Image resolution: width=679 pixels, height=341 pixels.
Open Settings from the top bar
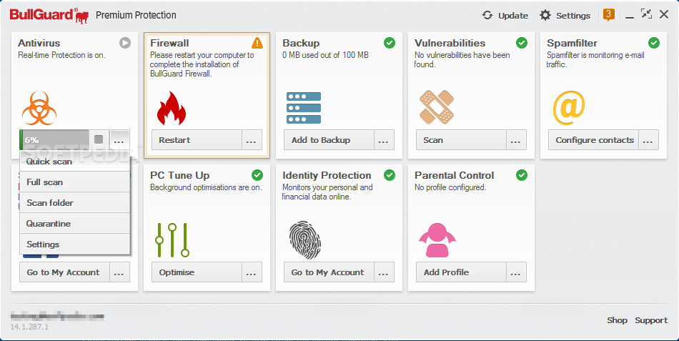565,16
